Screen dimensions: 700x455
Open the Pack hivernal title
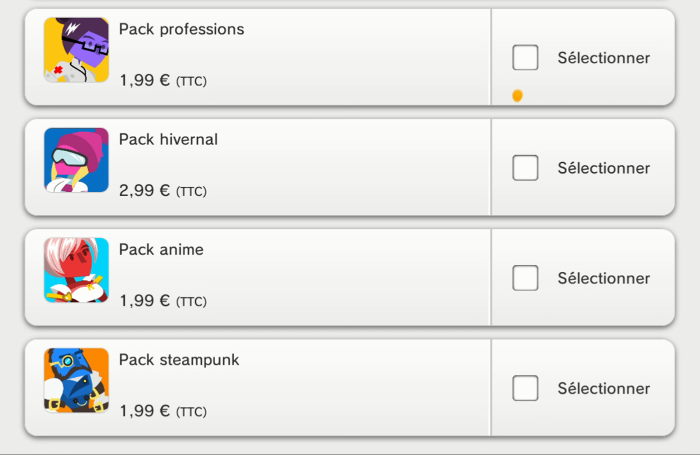[x=168, y=139]
